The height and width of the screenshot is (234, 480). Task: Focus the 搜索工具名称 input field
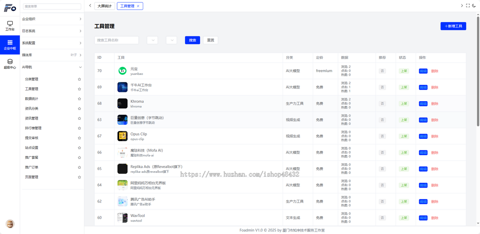[x=116, y=40]
